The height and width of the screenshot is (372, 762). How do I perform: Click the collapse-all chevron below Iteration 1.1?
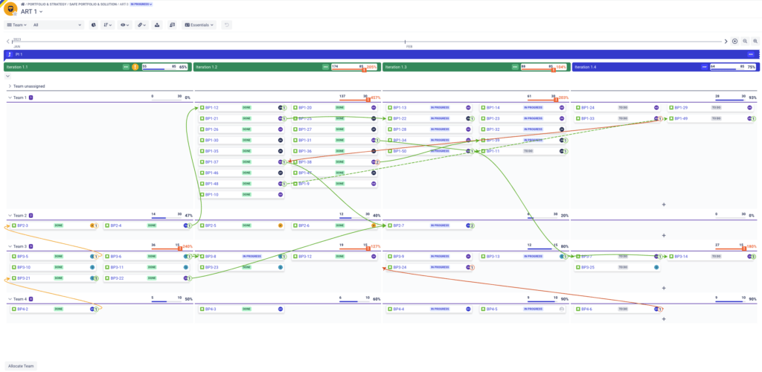tap(7, 76)
